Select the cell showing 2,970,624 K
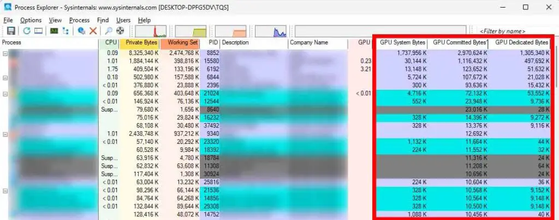 coord(472,53)
